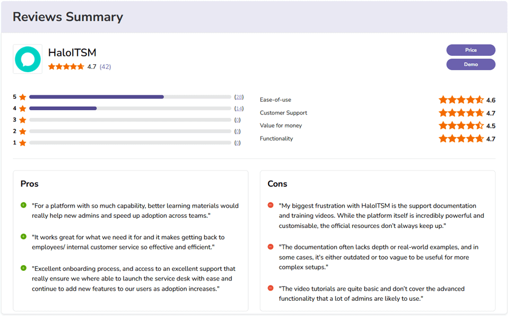Click the 5-star rating progress bar
This screenshot has height=316, width=508.
(x=130, y=97)
